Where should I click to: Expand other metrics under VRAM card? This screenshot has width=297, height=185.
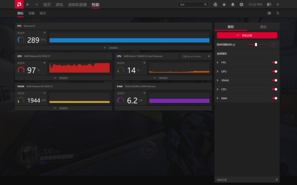click(63, 108)
